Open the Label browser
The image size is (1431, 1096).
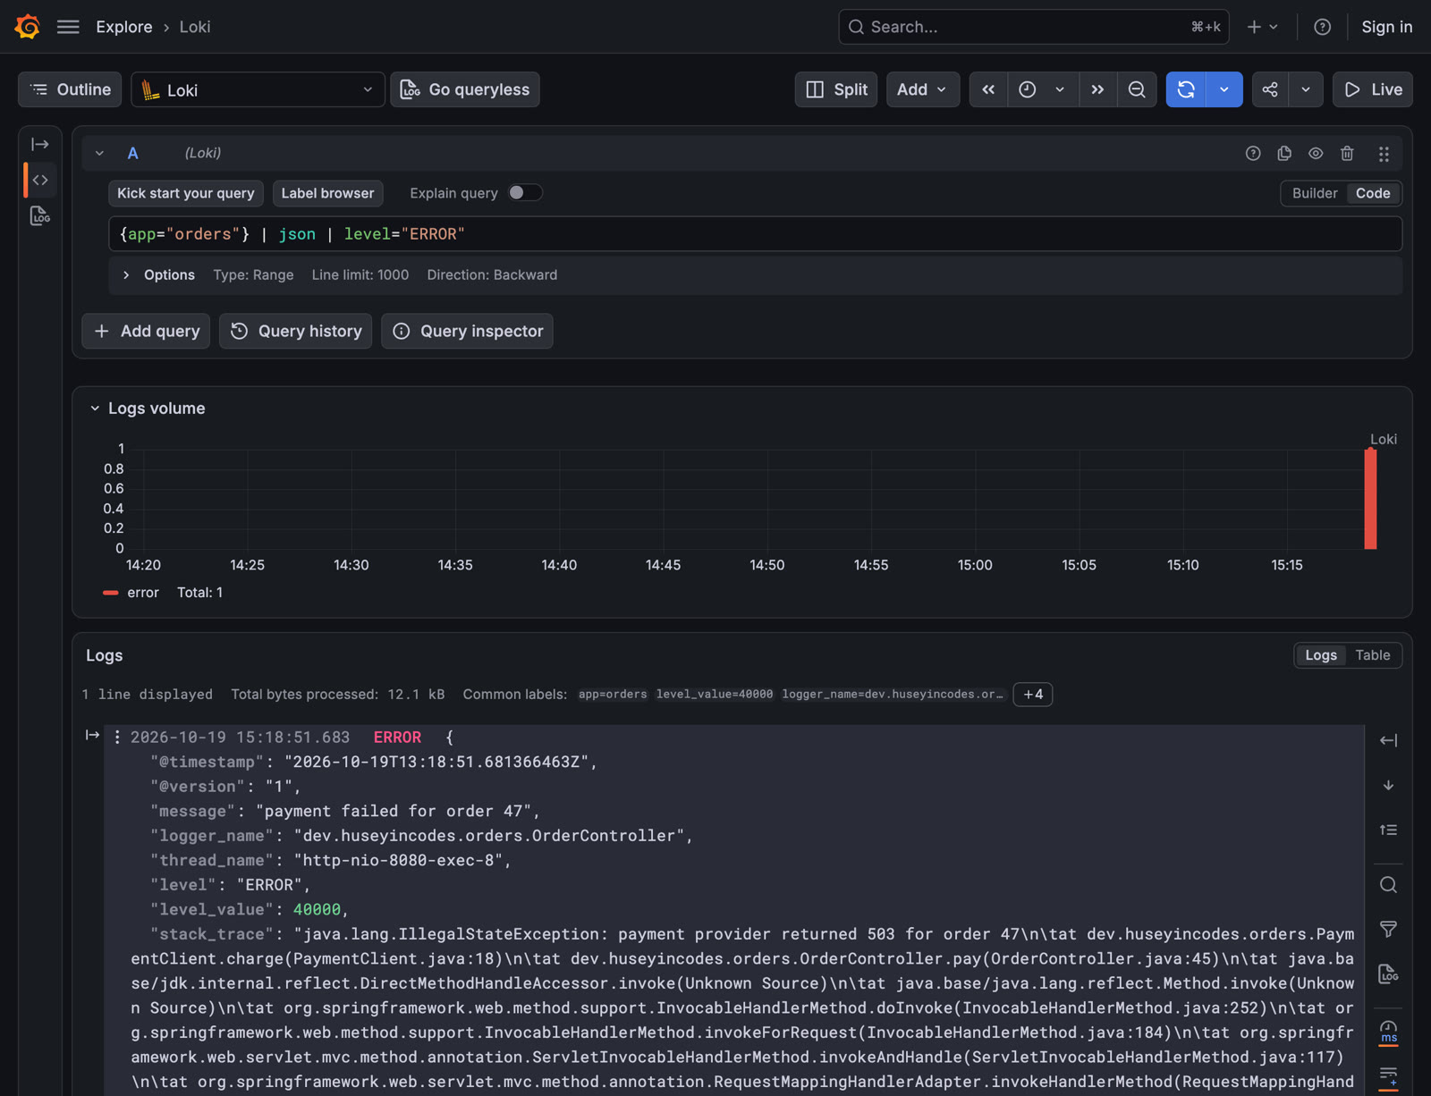coord(328,193)
